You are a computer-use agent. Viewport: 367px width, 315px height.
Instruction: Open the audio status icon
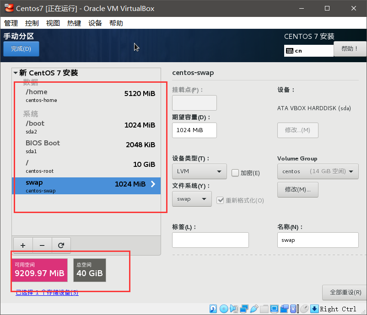tap(234, 309)
